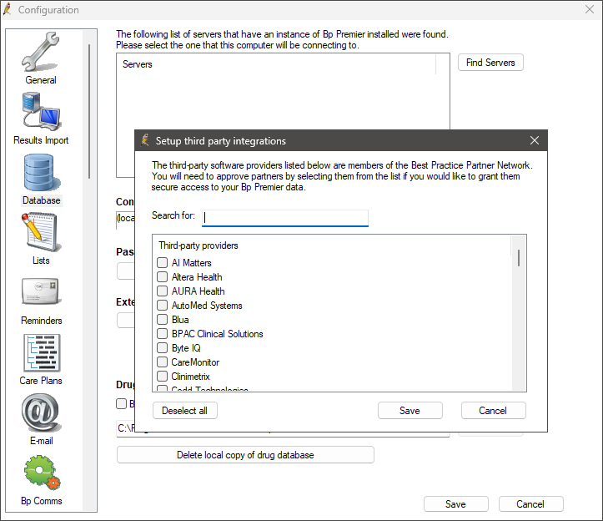Select the Results Import label
The image size is (603, 521).
click(41, 140)
